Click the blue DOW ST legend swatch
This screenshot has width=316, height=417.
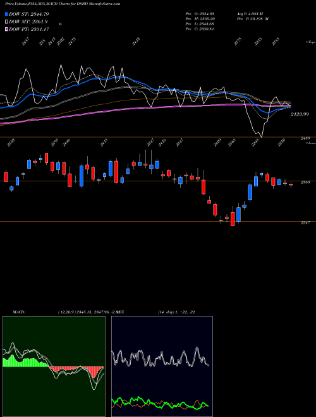(x=7, y=15)
